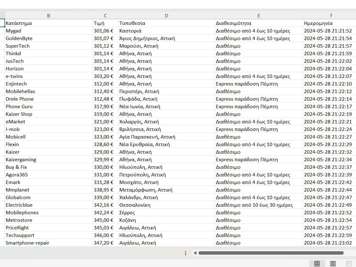Select the Drele Phone store cell
356x267 pixels.
pyautogui.click(x=48, y=99)
